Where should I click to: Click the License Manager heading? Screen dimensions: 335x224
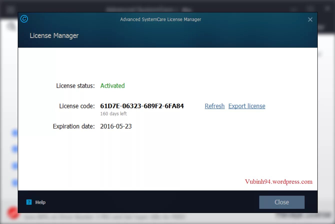click(x=54, y=36)
